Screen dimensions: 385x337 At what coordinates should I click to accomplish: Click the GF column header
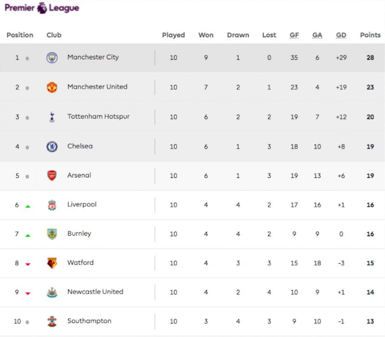(294, 35)
